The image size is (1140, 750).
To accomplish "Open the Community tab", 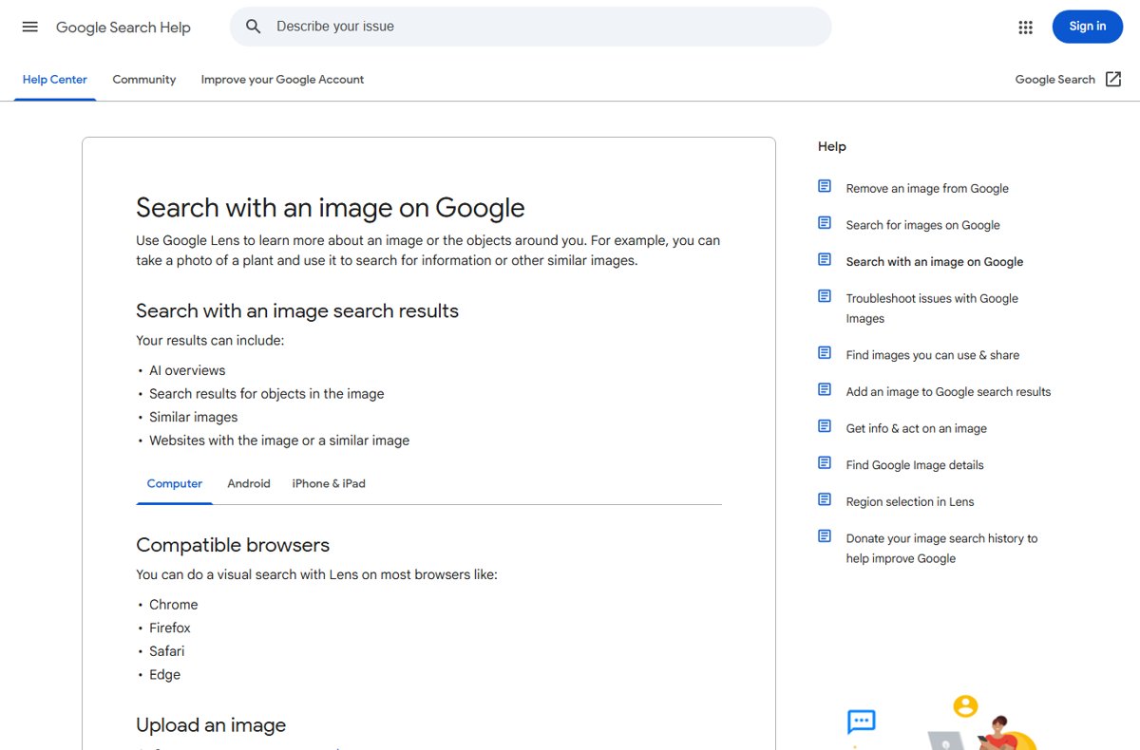I will 144,80.
